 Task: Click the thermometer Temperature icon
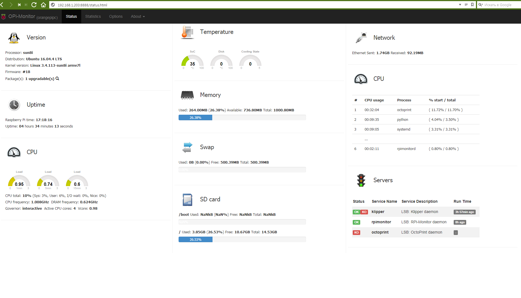tap(187, 32)
